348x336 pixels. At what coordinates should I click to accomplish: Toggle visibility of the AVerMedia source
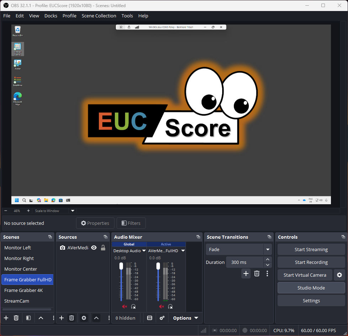pyautogui.click(x=93, y=248)
